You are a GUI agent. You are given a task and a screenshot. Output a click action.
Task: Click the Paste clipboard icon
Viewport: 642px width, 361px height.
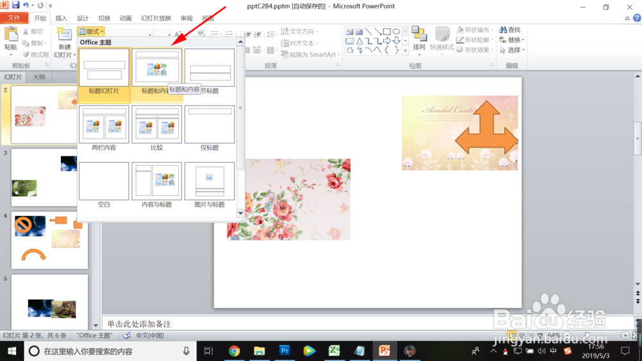11,35
